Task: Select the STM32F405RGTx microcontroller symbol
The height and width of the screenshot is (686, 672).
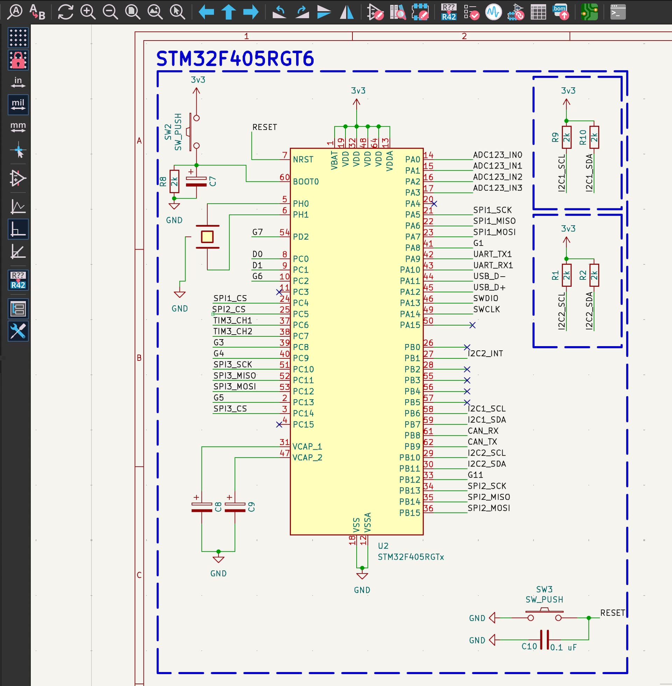Action: (x=356, y=352)
